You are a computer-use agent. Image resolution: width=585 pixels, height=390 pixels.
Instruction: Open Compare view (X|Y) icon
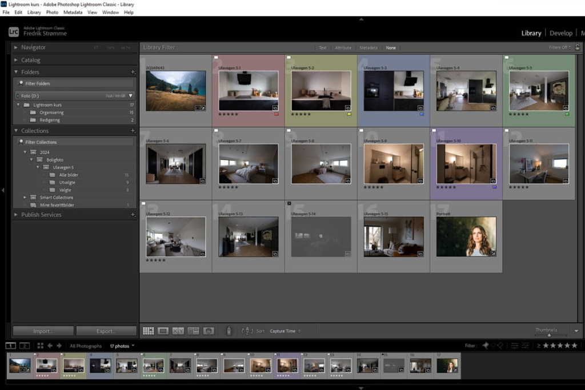click(x=178, y=331)
